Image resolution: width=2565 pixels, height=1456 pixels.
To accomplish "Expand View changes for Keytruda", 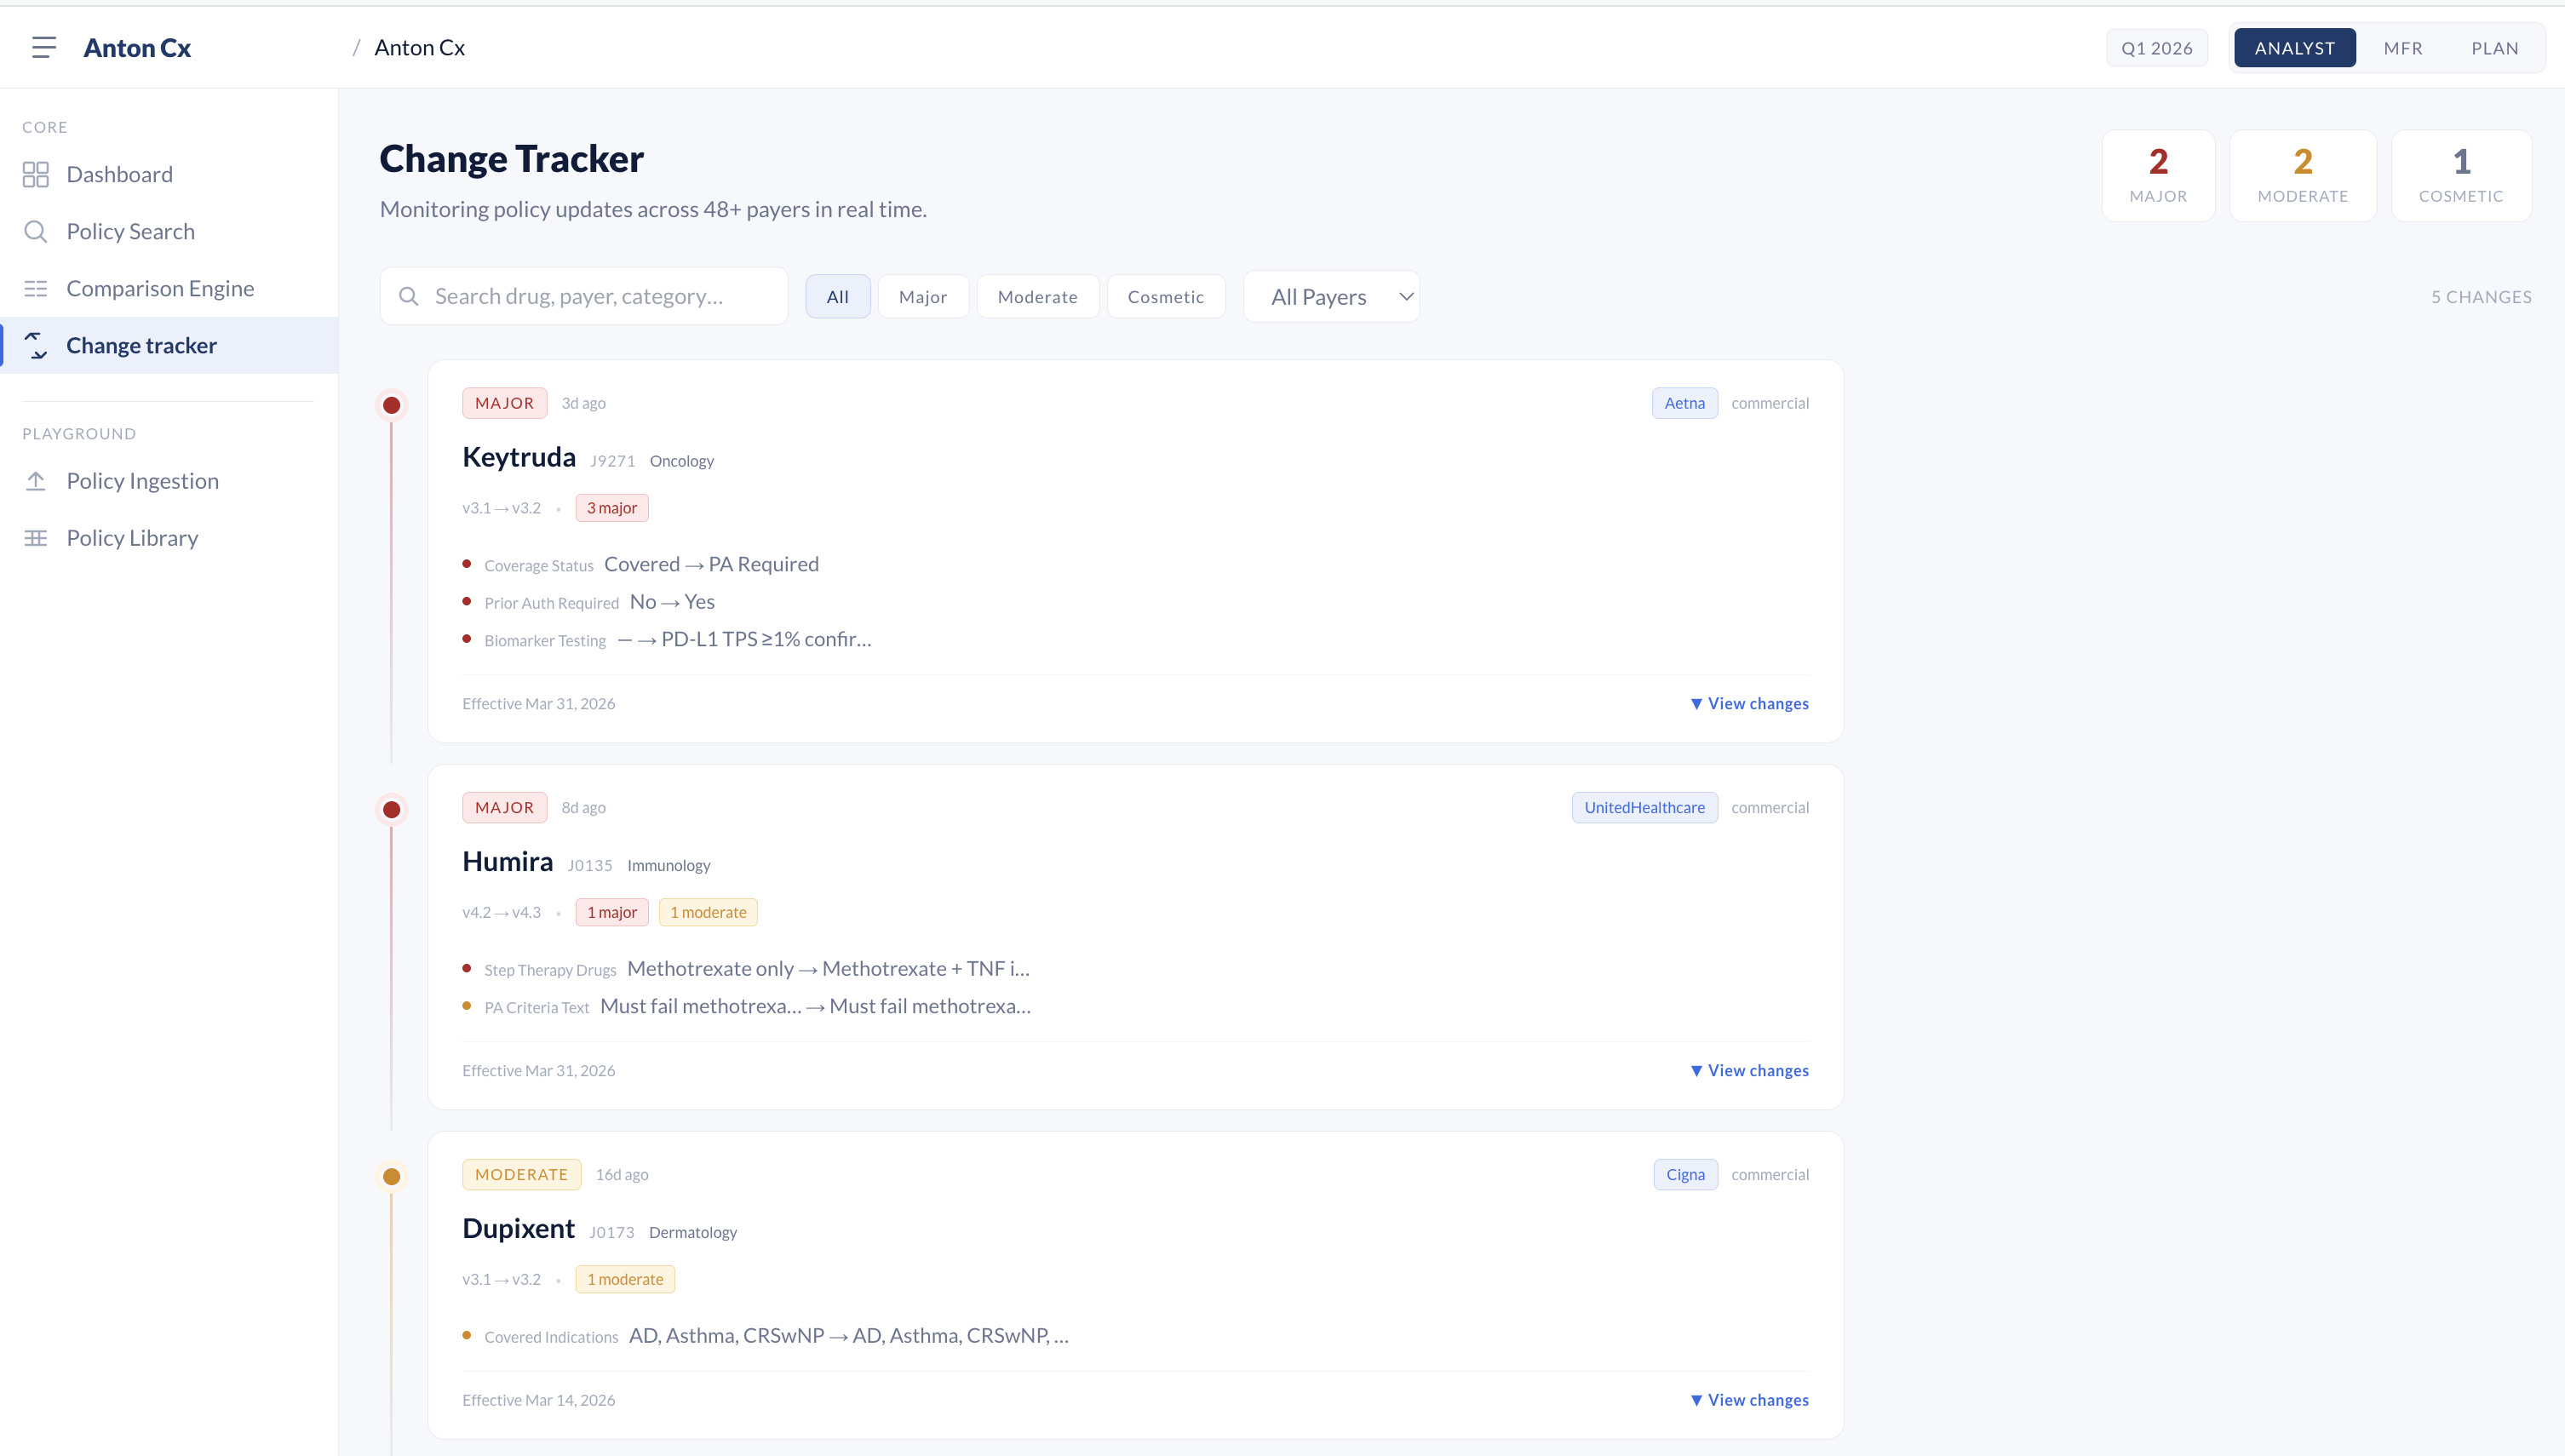I will tap(1749, 704).
